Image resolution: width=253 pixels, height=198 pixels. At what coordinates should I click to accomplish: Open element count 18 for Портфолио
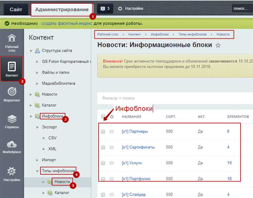229,179
